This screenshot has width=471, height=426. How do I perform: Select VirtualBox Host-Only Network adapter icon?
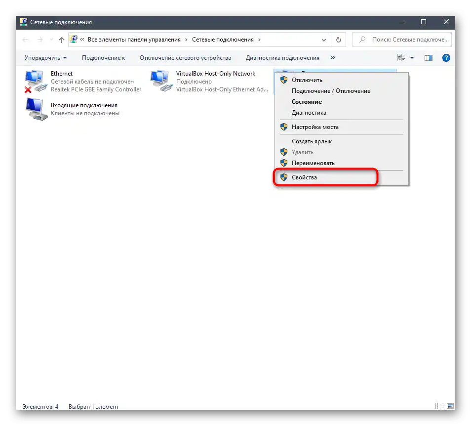[x=161, y=82]
